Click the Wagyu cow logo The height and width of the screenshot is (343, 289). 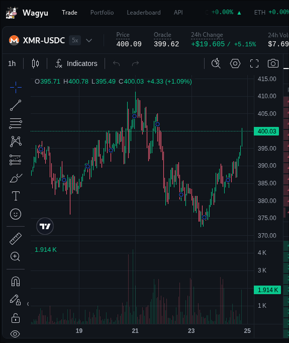(12, 13)
